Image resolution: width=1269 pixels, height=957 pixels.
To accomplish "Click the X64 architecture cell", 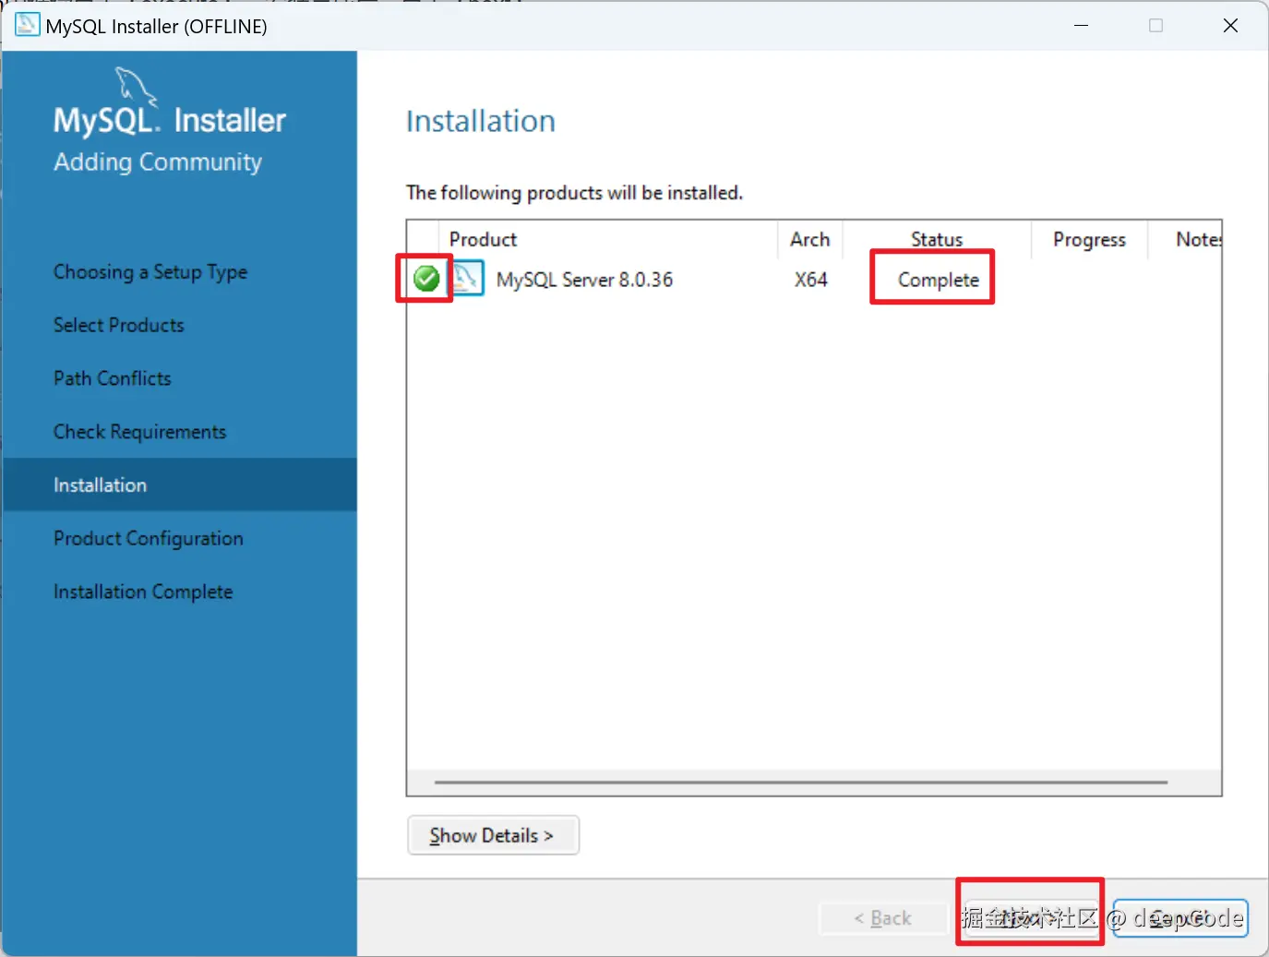I will click(x=810, y=280).
